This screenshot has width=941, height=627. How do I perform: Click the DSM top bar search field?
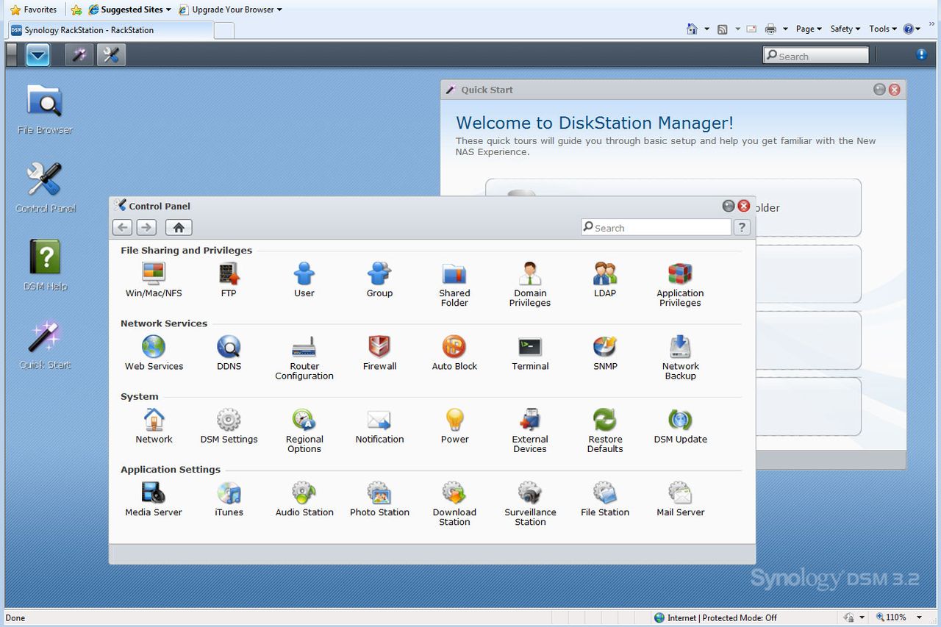(x=816, y=56)
